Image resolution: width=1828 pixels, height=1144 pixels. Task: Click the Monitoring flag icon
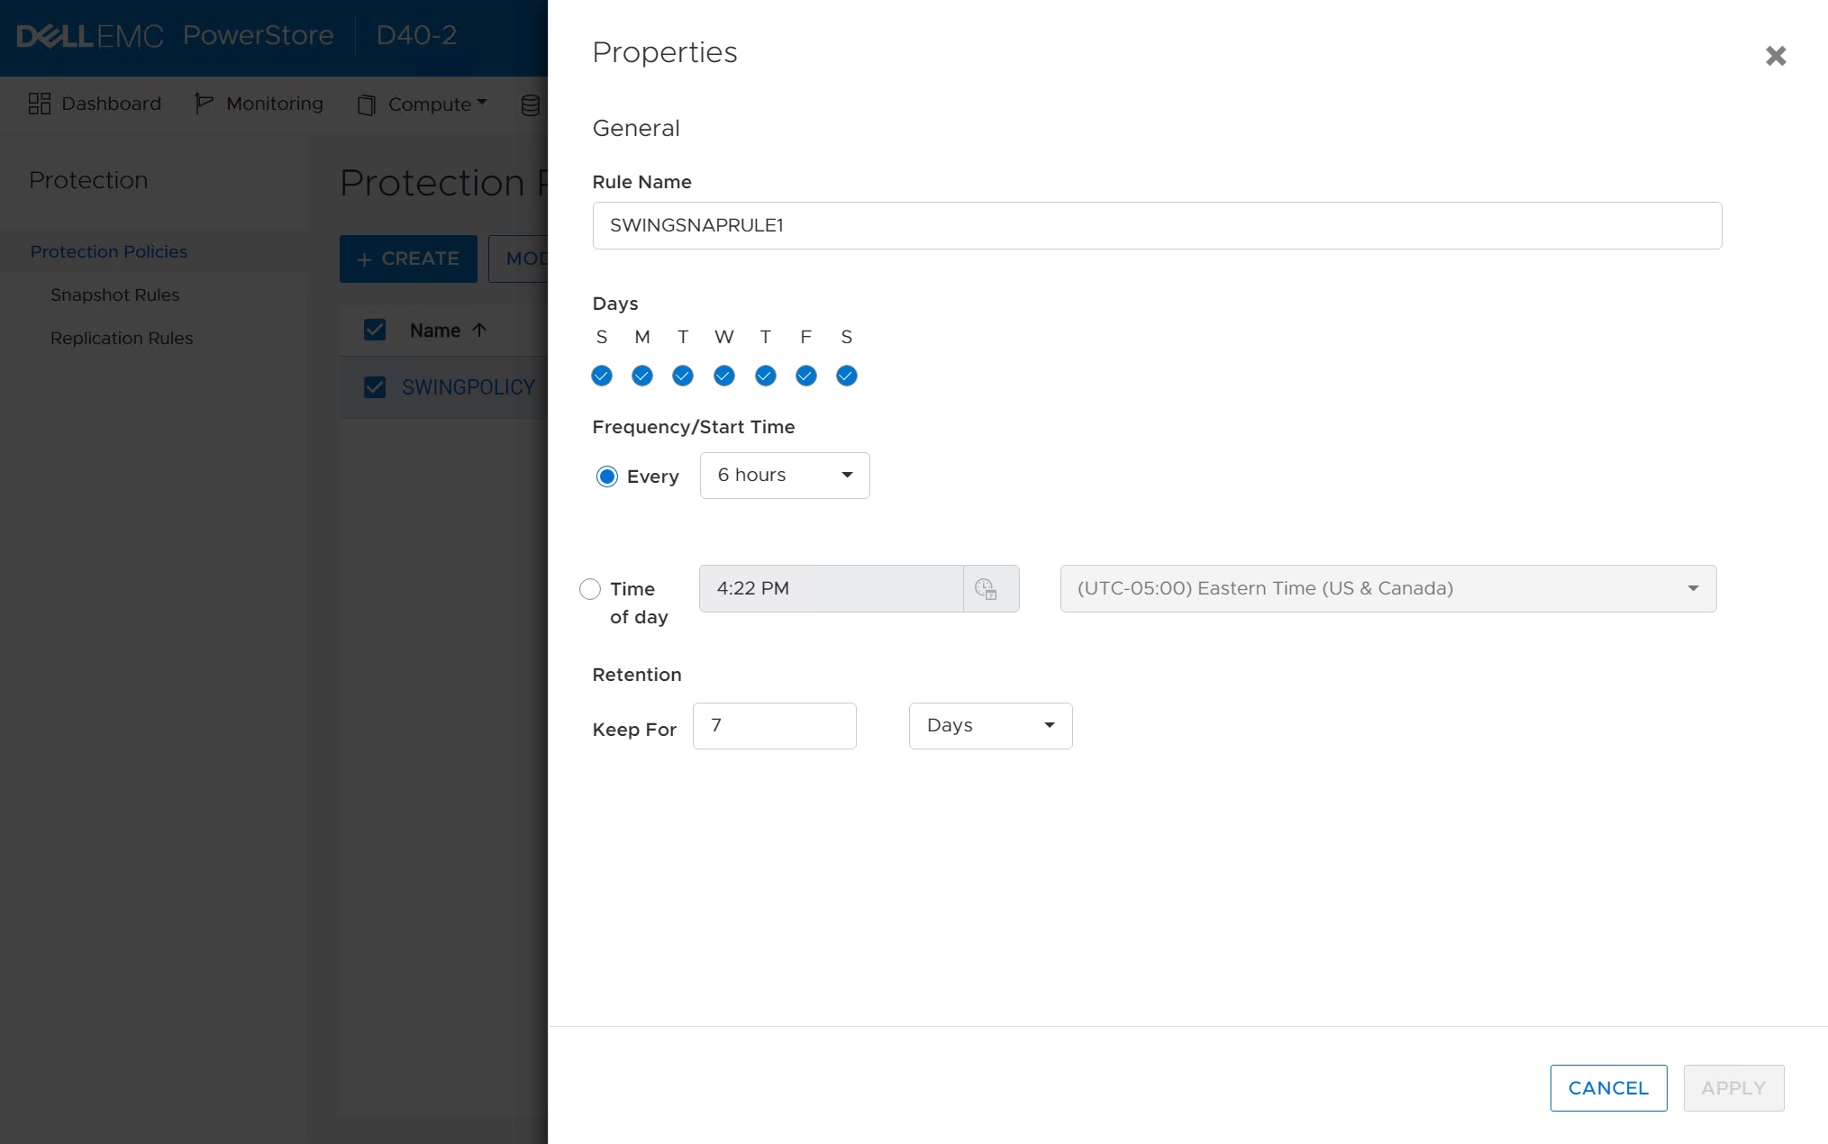[x=203, y=104]
